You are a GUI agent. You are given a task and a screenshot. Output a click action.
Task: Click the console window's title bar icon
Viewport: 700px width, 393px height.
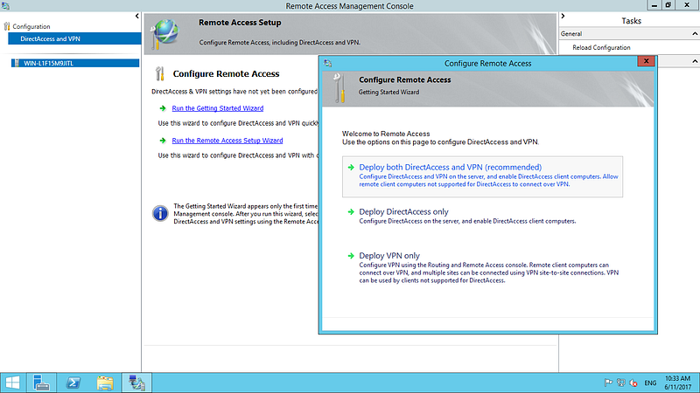point(5,6)
